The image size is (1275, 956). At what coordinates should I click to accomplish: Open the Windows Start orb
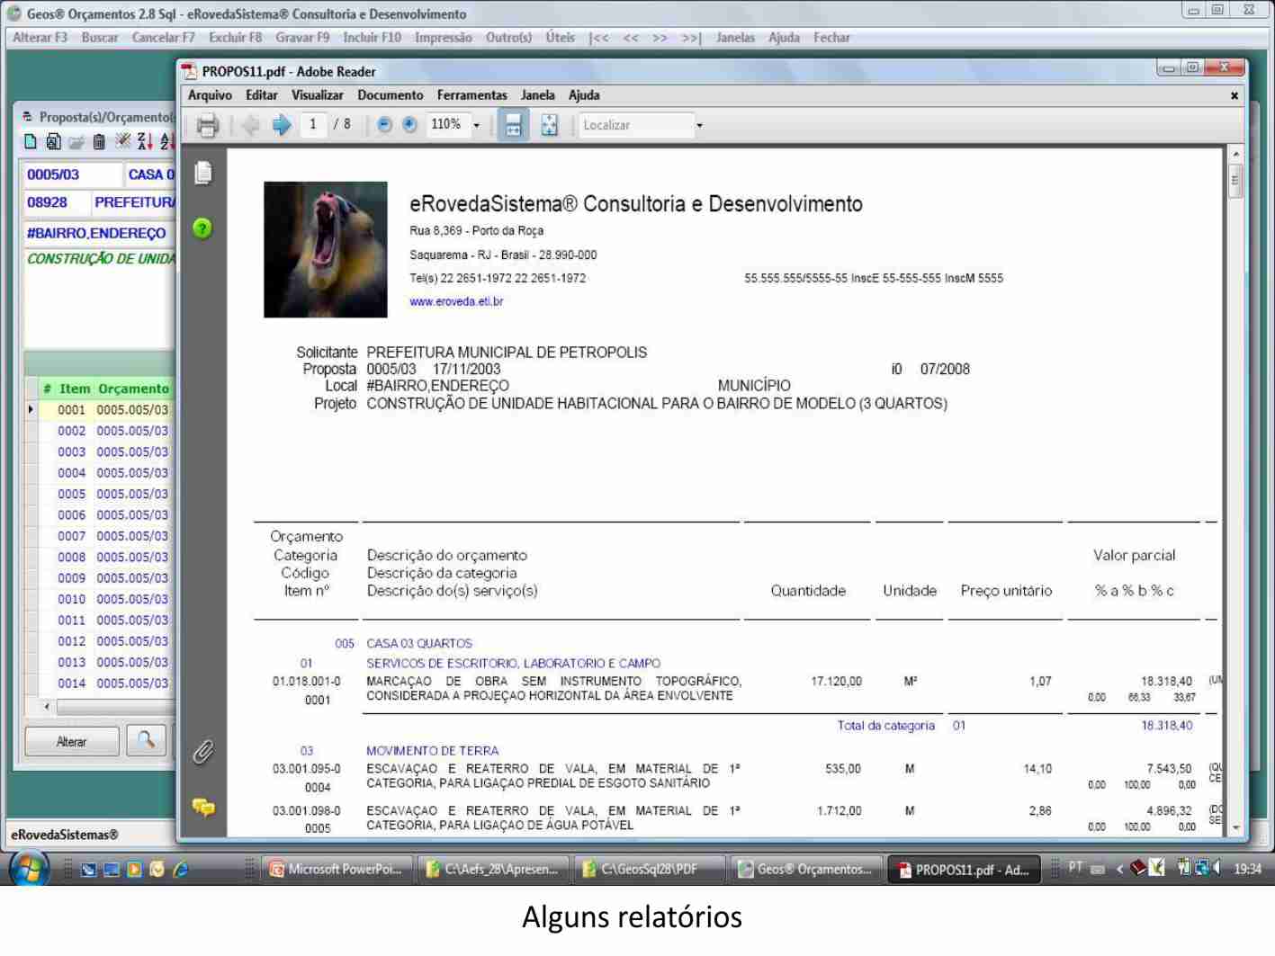tap(30, 869)
